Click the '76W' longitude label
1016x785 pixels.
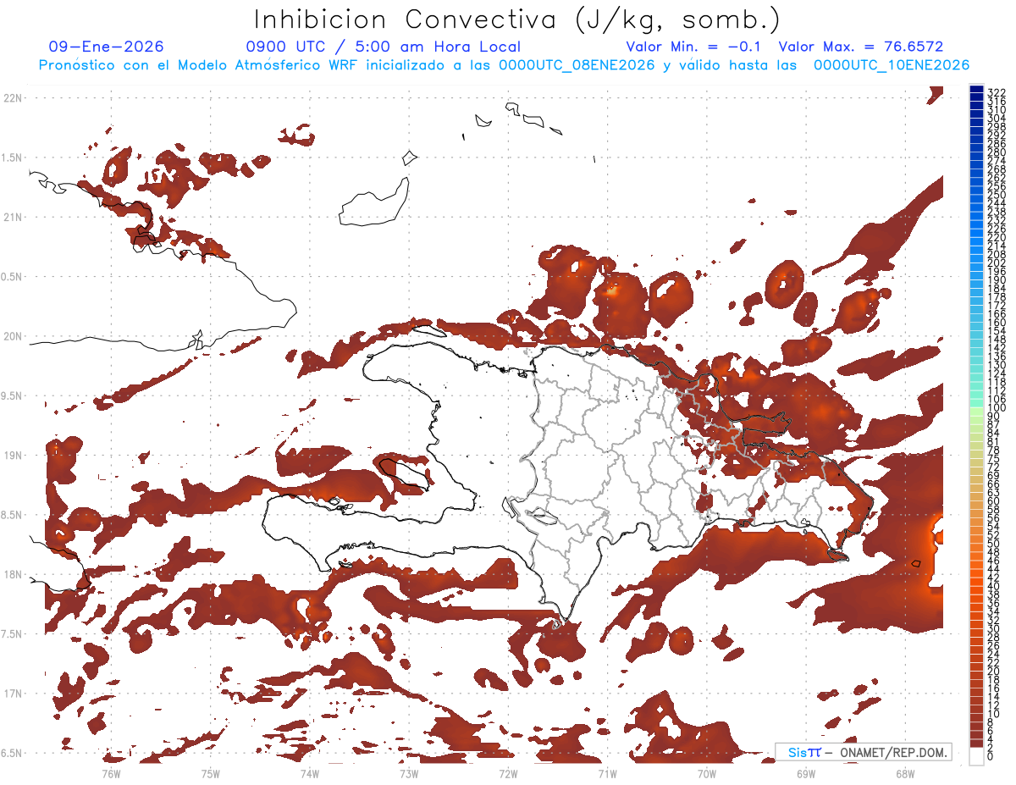[111, 773]
